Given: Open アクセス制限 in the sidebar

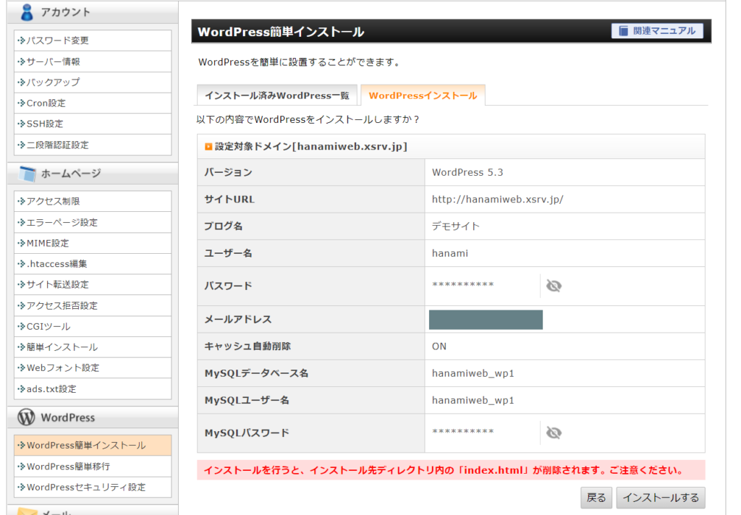Looking at the screenshot, I should [93, 201].
